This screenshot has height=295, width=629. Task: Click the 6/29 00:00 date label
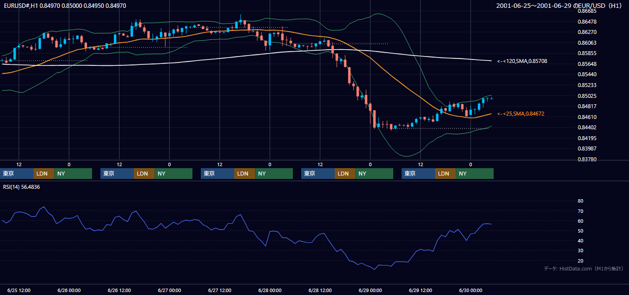click(370, 290)
